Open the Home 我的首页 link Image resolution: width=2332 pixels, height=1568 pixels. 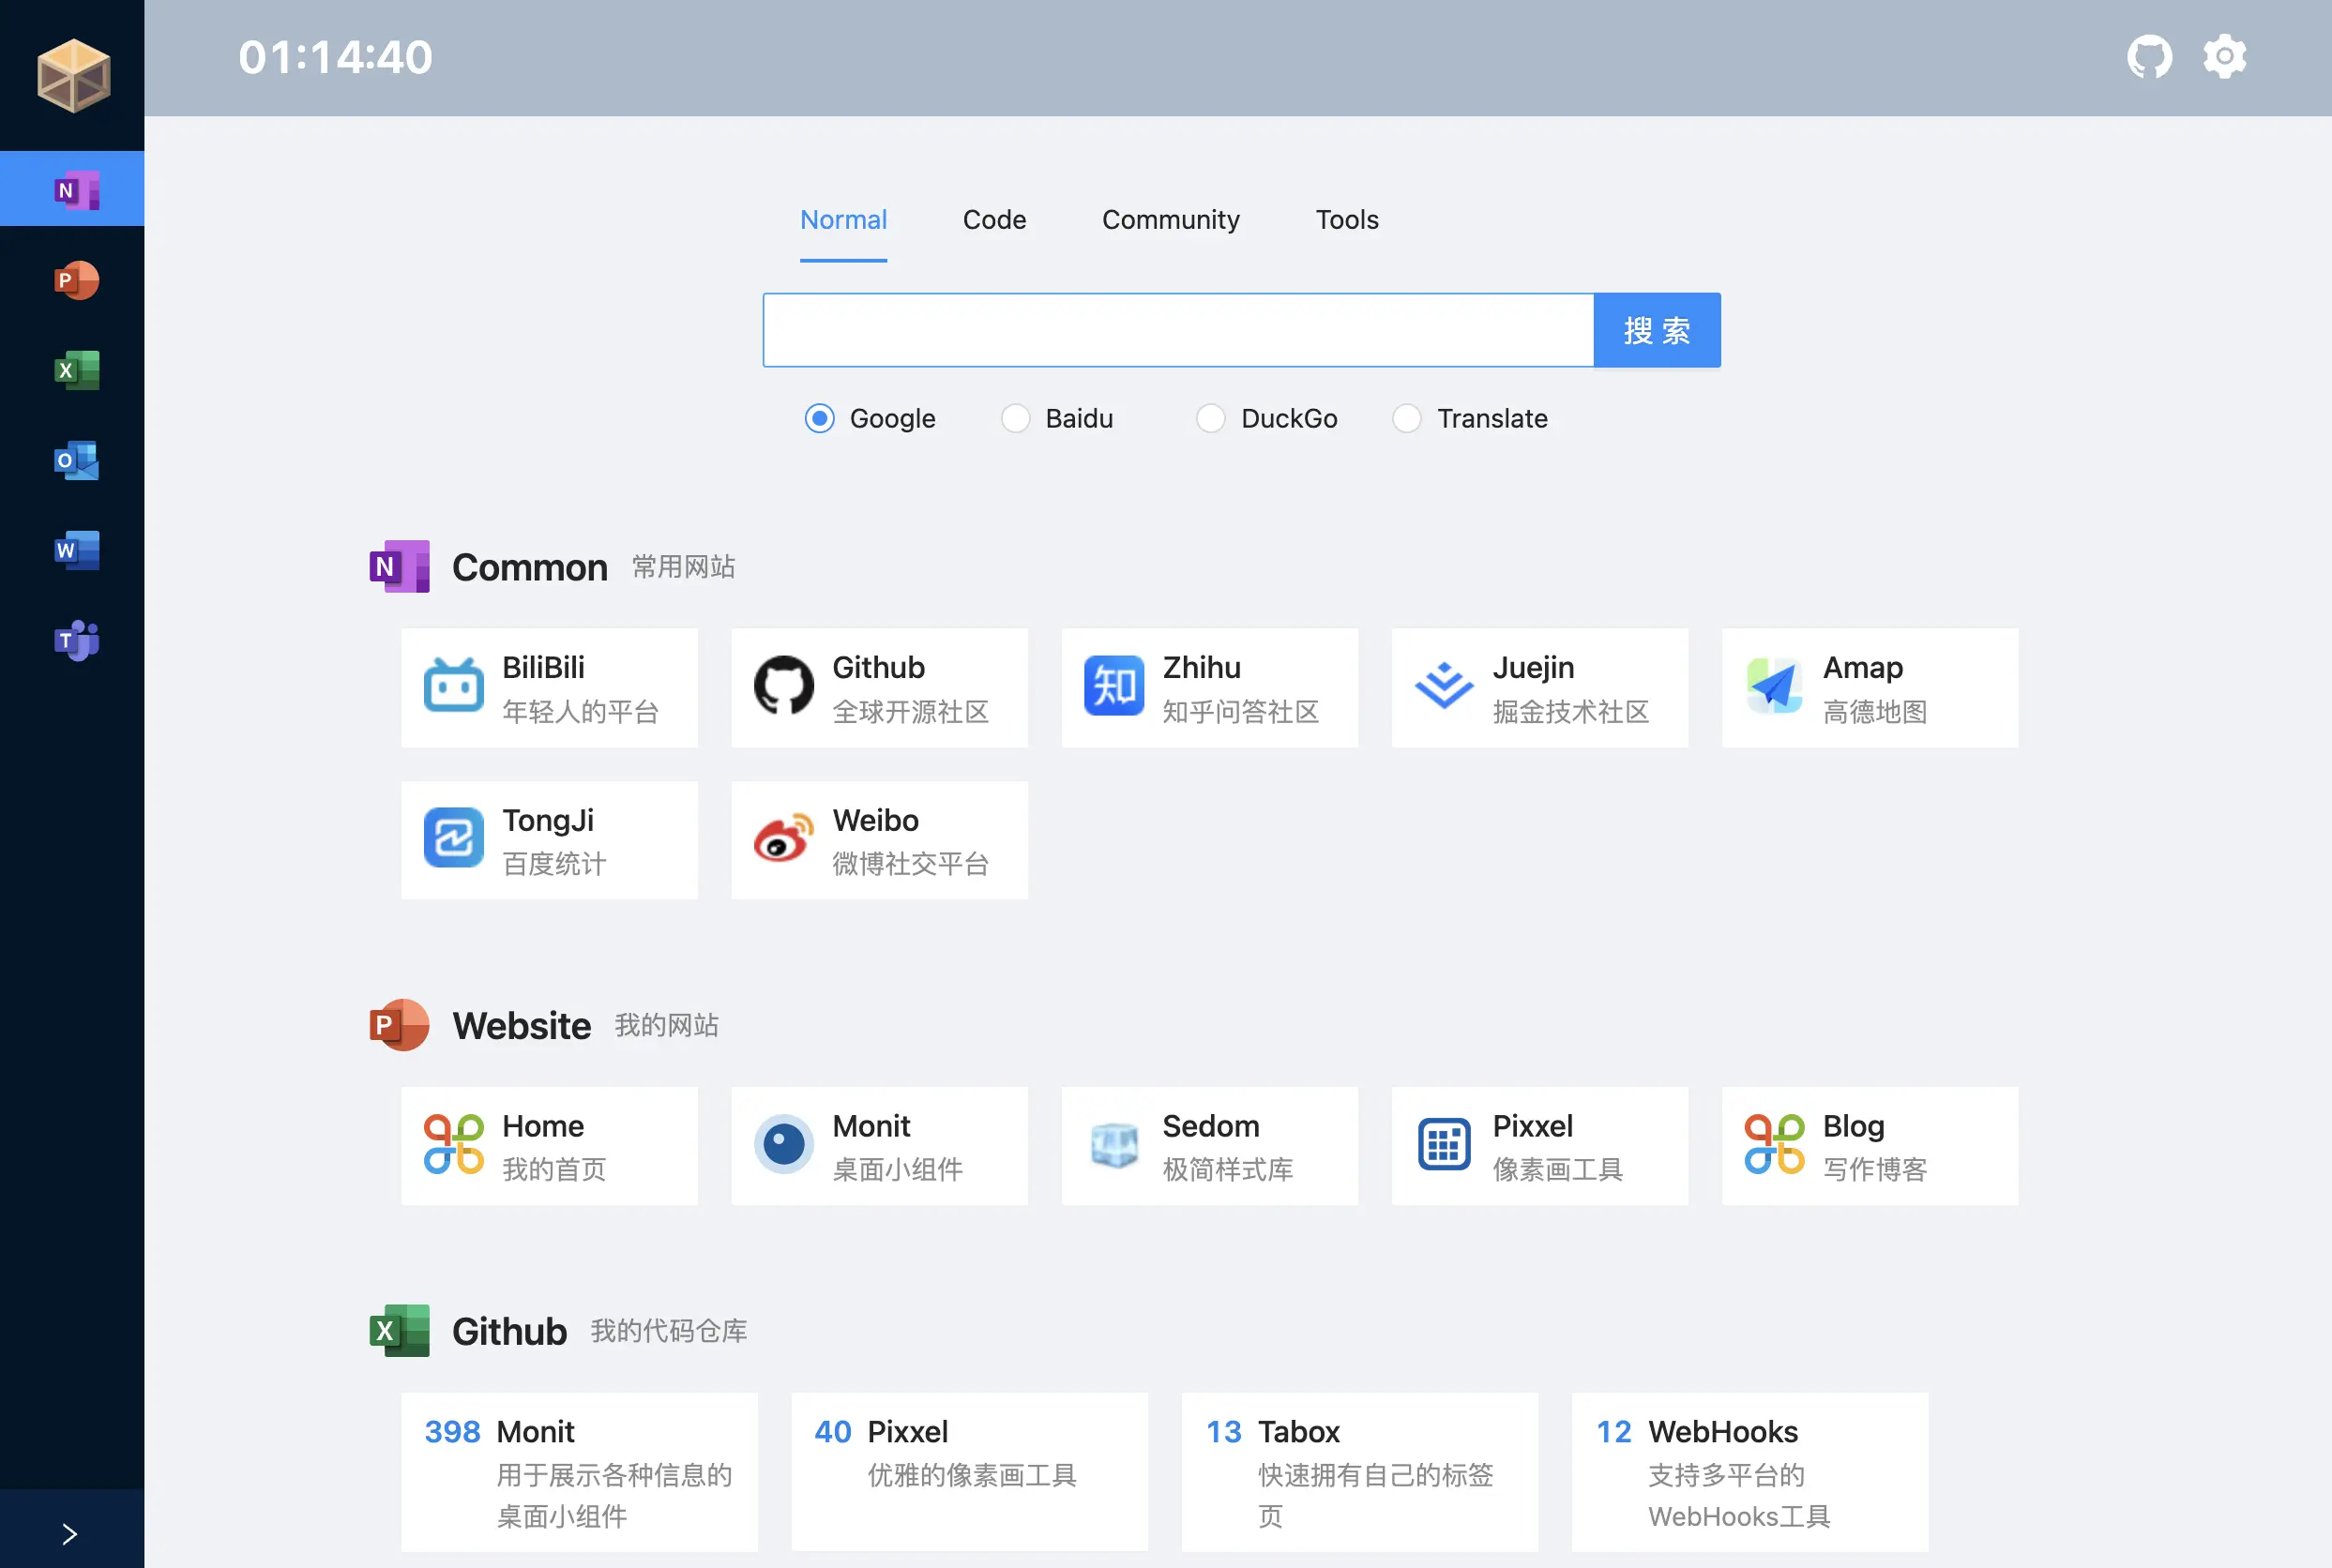[549, 1146]
